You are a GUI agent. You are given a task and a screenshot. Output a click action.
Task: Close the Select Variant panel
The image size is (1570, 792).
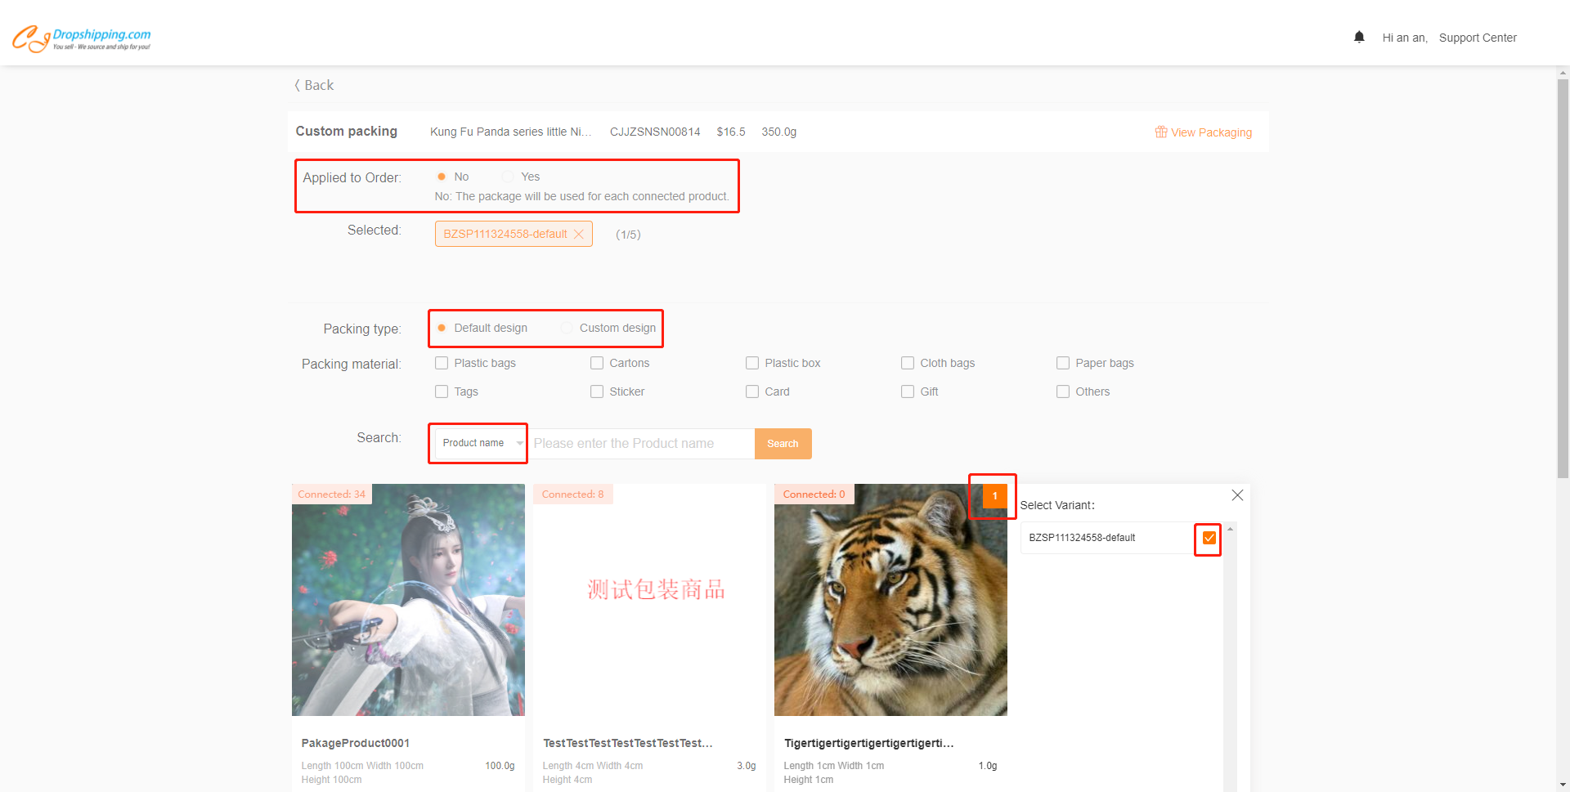1237,495
